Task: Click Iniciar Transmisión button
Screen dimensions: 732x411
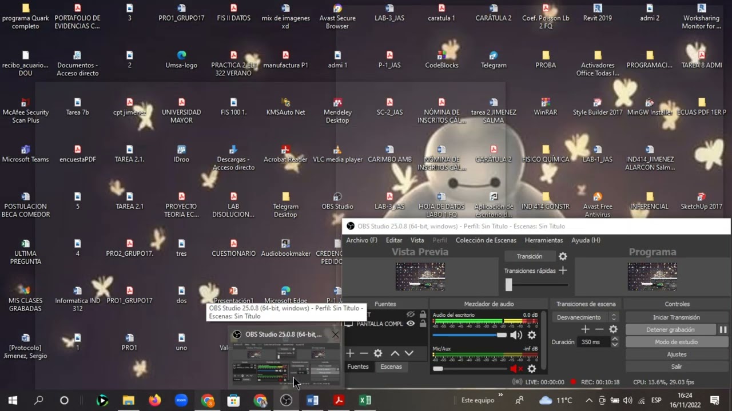Action: 677,317
